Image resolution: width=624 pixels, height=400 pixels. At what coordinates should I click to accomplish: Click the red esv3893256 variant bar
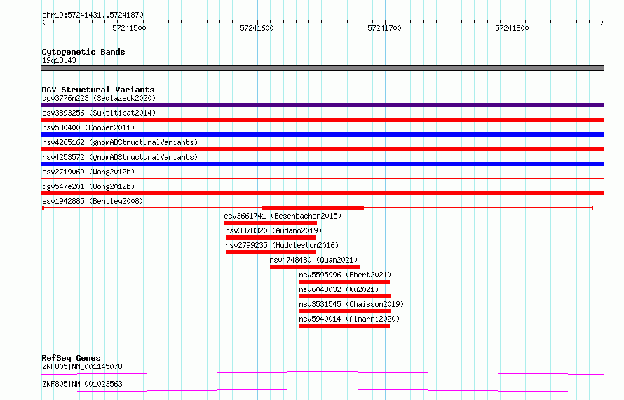click(x=323, y=120)
